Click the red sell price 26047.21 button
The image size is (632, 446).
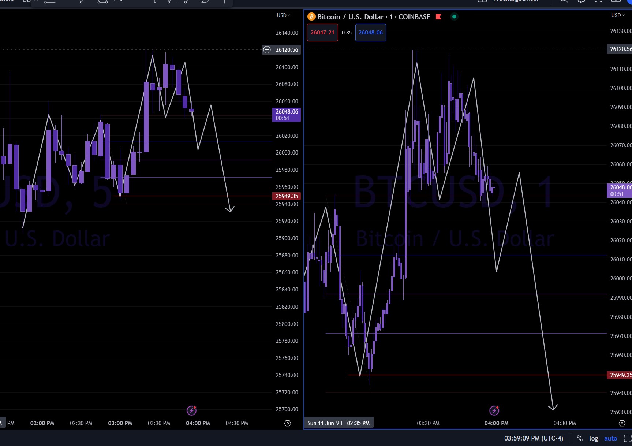(322, 33)
